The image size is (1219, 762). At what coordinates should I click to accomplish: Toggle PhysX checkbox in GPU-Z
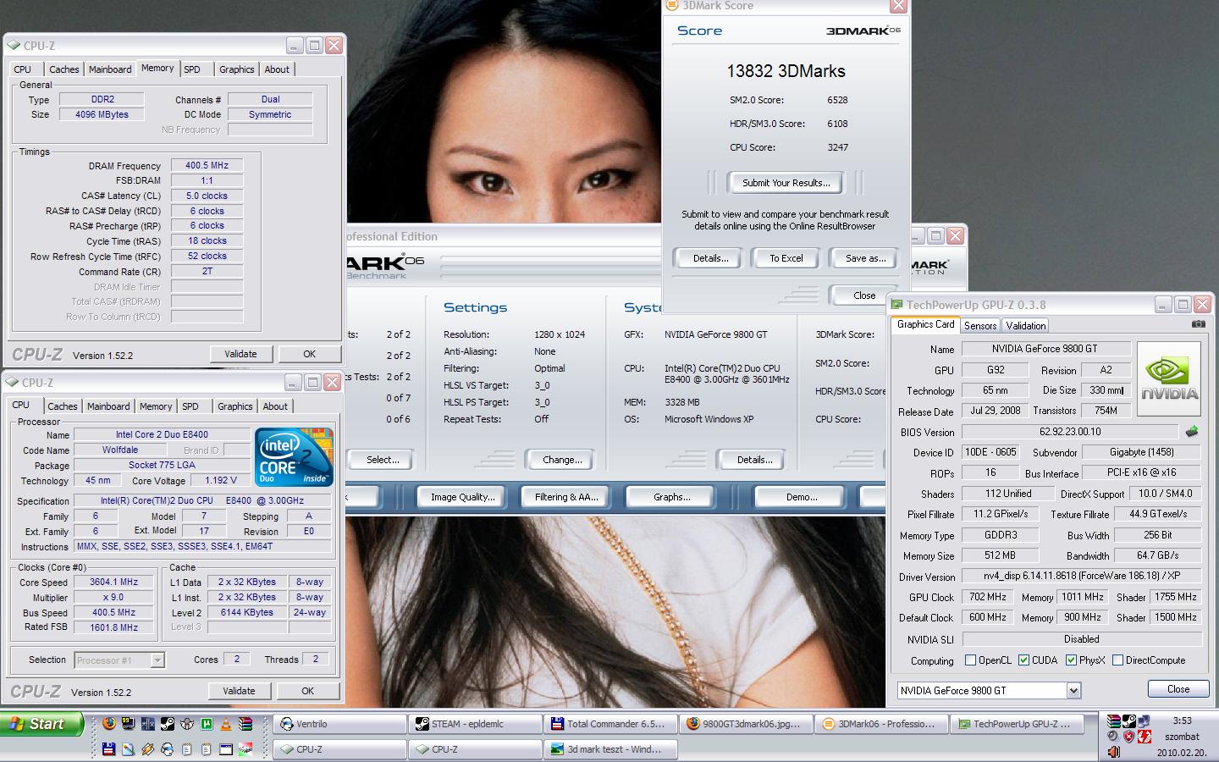(1071, 660)
